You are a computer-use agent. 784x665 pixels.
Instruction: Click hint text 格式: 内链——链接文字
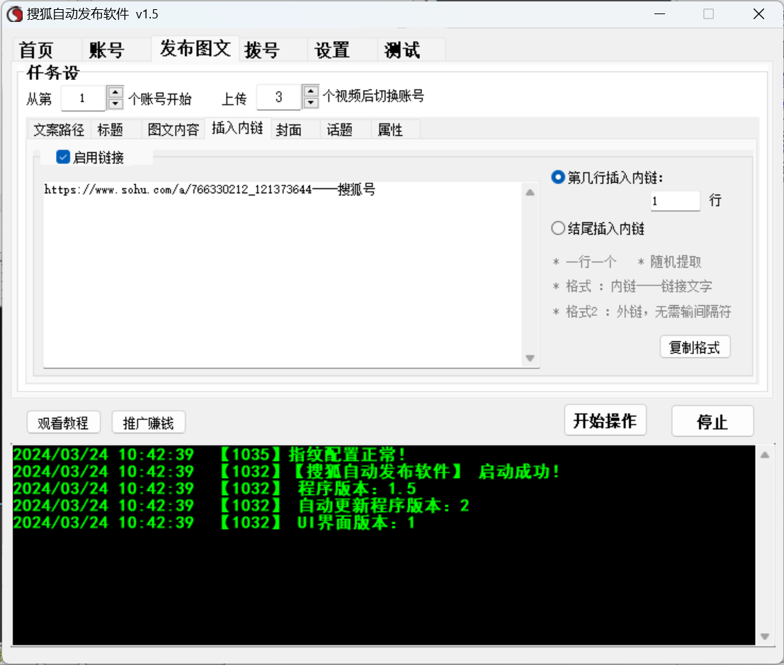tap(632, 287)
